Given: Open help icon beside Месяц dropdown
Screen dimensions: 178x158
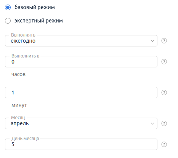Looking at the screenshot, I should 164,123.
